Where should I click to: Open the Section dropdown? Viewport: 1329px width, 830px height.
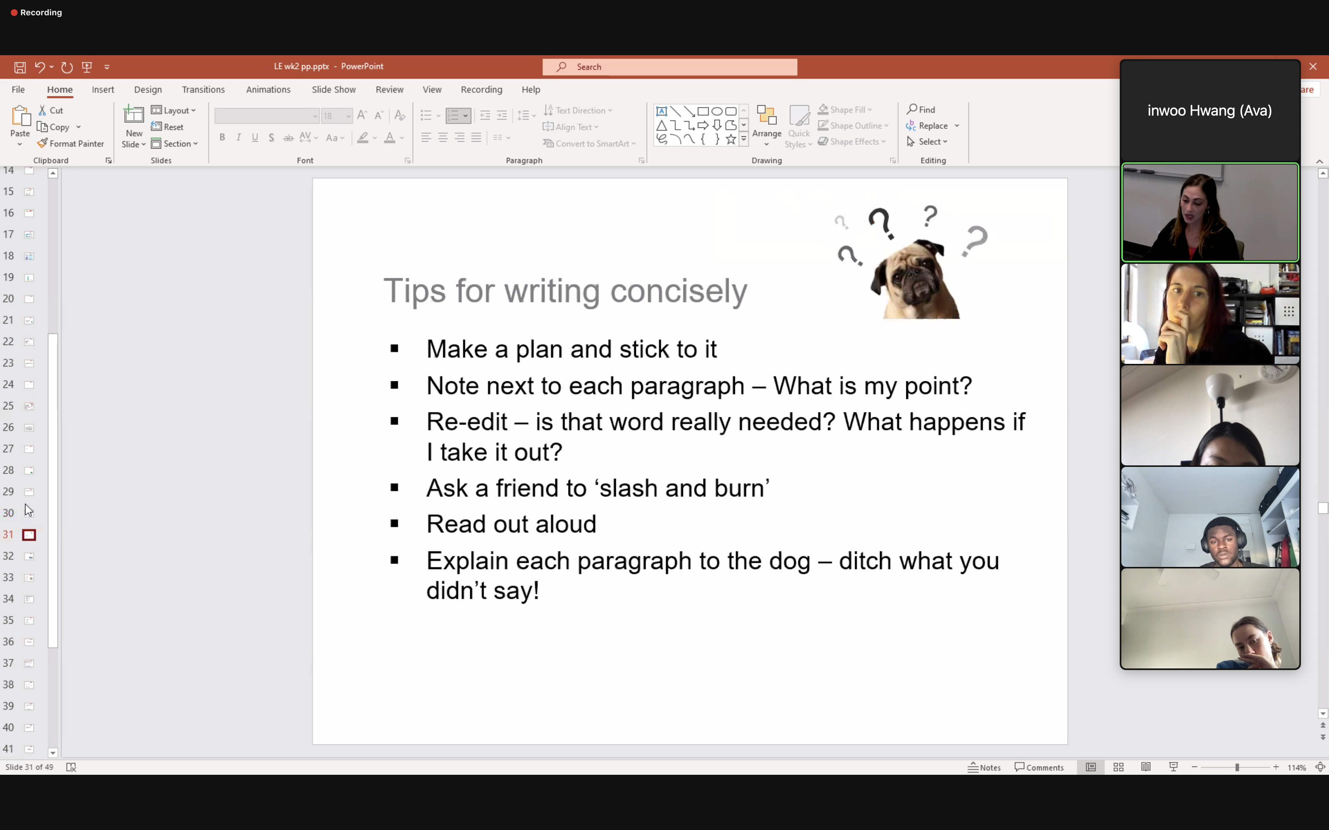pos(175,143)
